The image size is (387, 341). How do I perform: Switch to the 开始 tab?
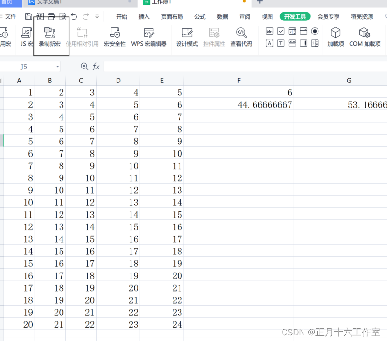click(x=122, y=17)
